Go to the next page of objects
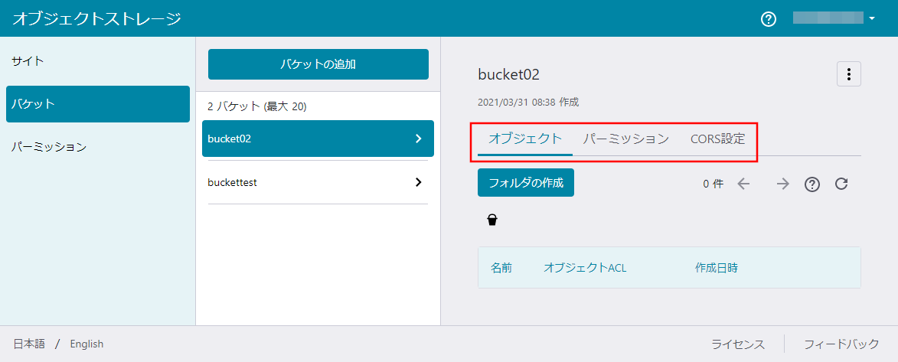 [x=782, y=184]
